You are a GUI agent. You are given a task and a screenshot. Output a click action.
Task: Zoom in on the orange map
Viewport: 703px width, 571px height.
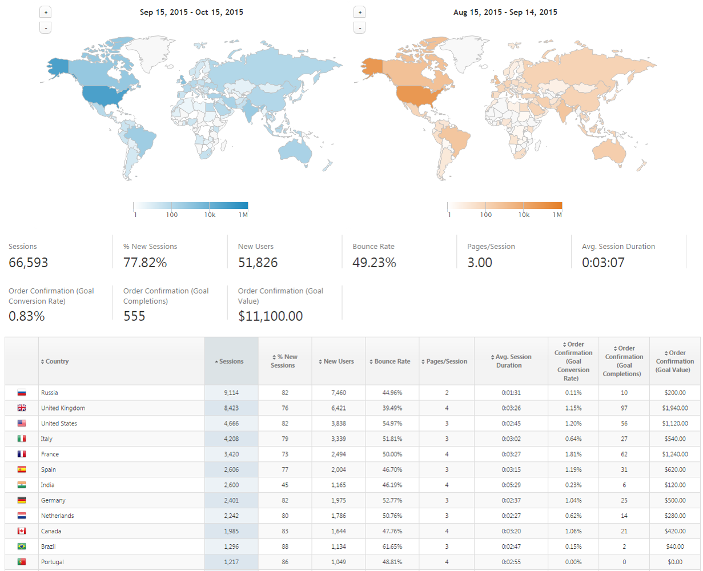(359, 12)
